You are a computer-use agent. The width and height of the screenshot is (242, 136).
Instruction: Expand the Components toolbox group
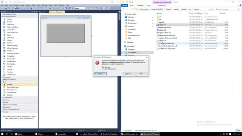click(2, 97)
